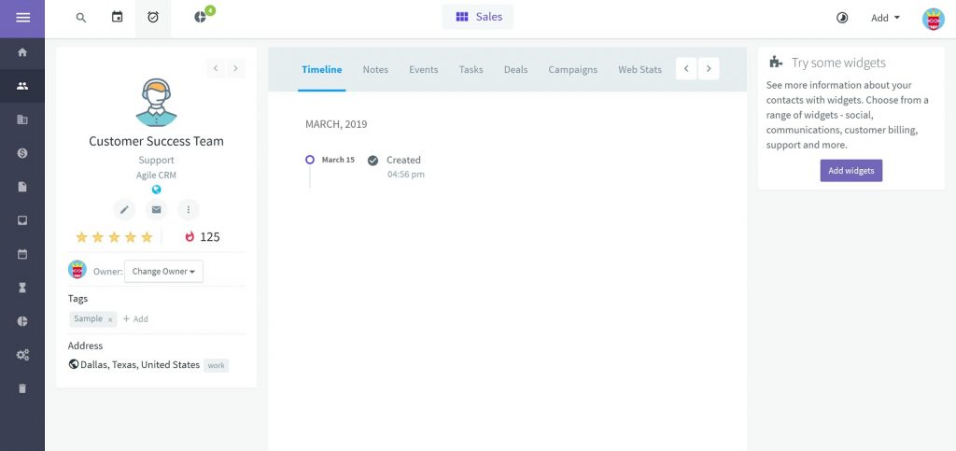
Task: Switch to the Web Stats tab
Action: point(640,69)
